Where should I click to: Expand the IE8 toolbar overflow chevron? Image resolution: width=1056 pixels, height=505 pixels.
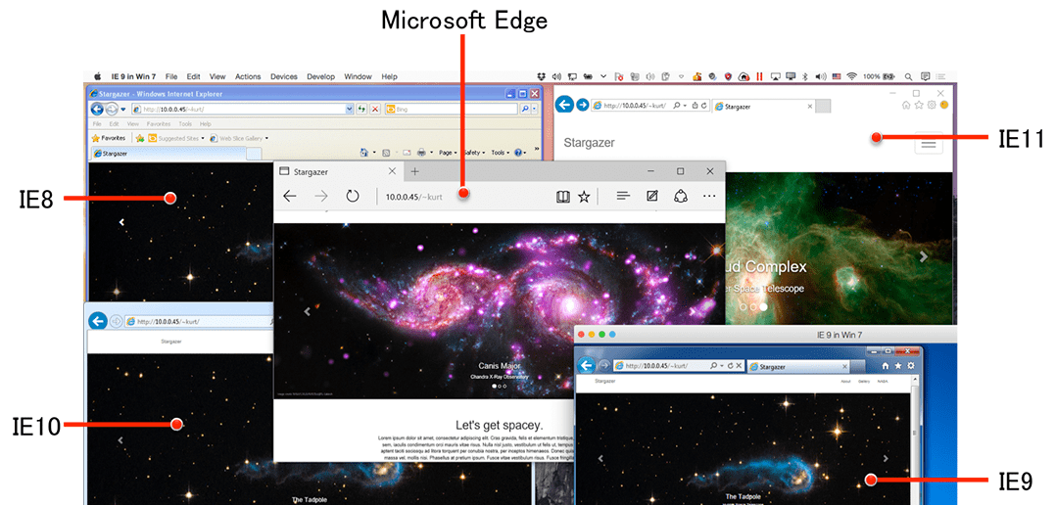tap(537, 150)
